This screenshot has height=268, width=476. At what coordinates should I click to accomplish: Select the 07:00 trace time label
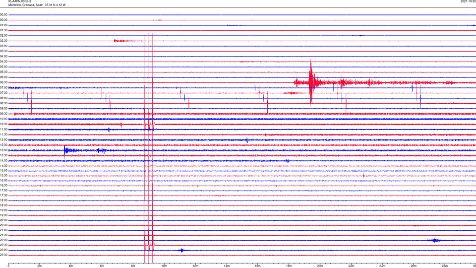click(4, 87)
